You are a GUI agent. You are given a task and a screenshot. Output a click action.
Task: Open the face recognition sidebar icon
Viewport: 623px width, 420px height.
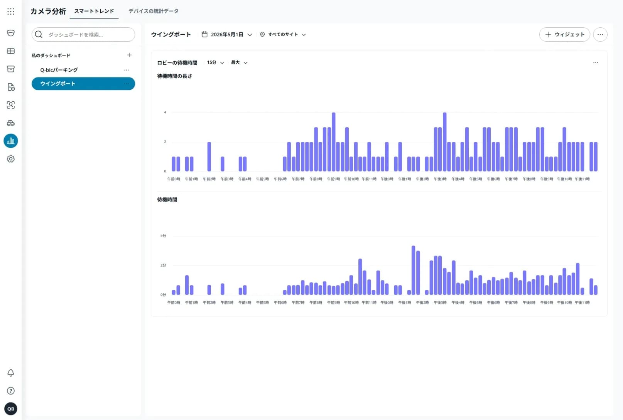[x=11, y=105]
